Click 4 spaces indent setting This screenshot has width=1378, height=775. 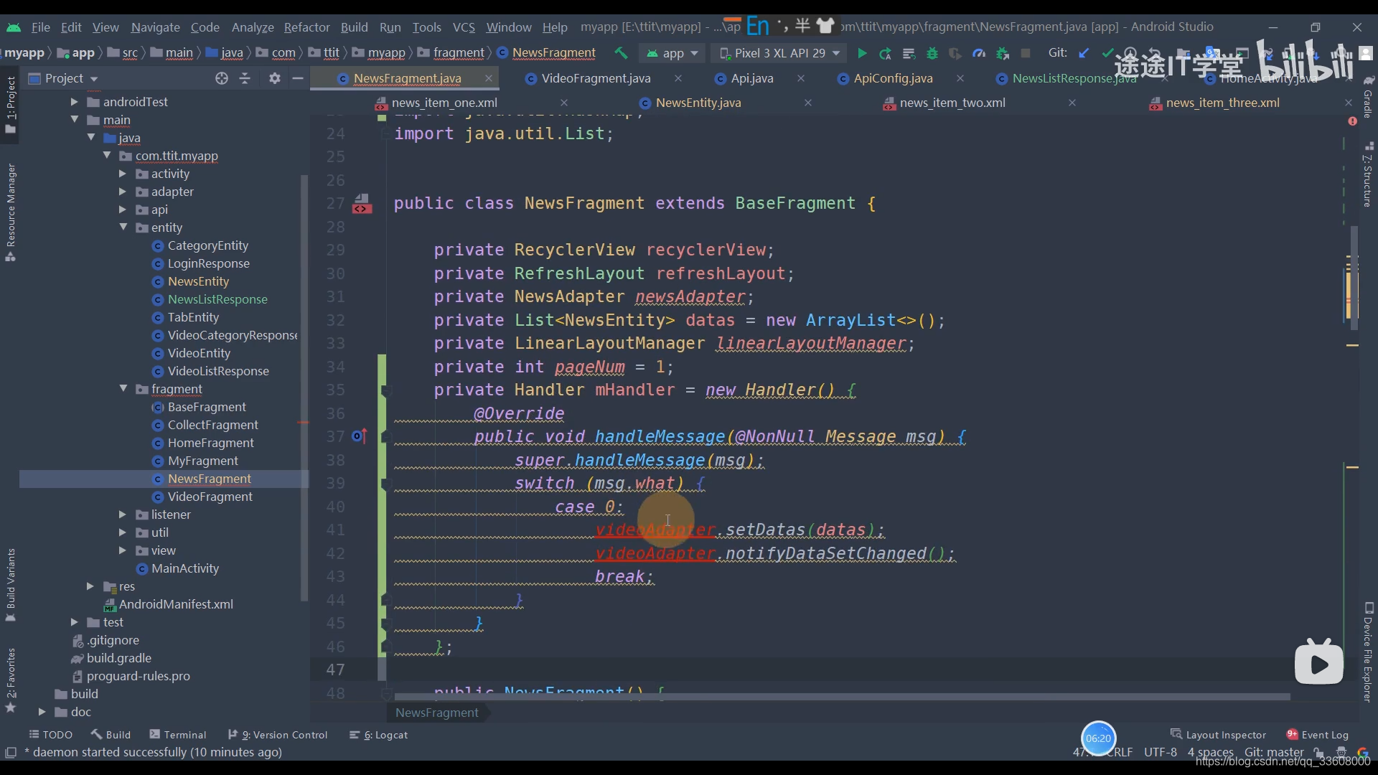pyautogui.click(x=1210, y=752)
